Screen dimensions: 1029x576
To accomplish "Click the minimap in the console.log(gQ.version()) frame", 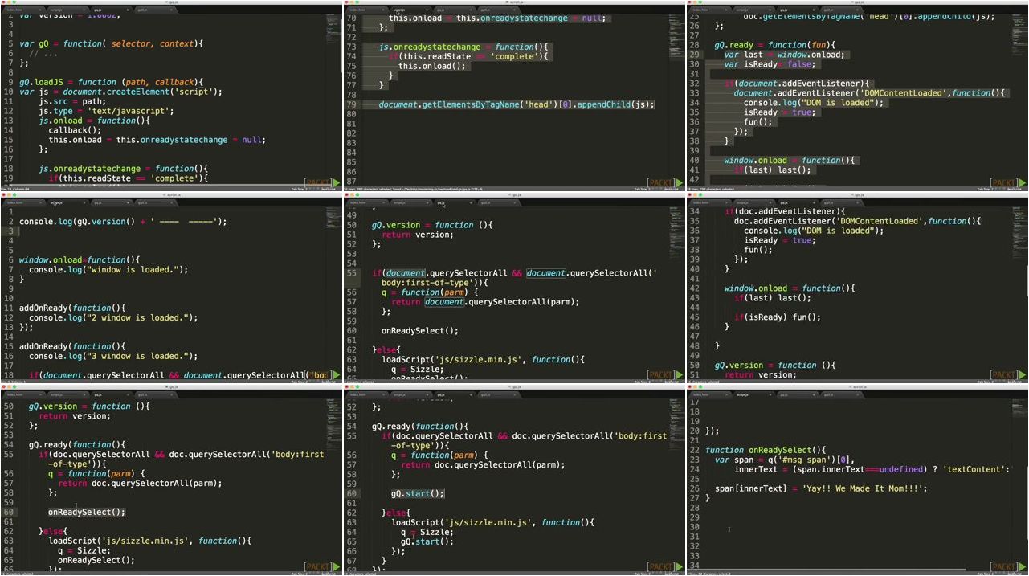I will [332, 217].
